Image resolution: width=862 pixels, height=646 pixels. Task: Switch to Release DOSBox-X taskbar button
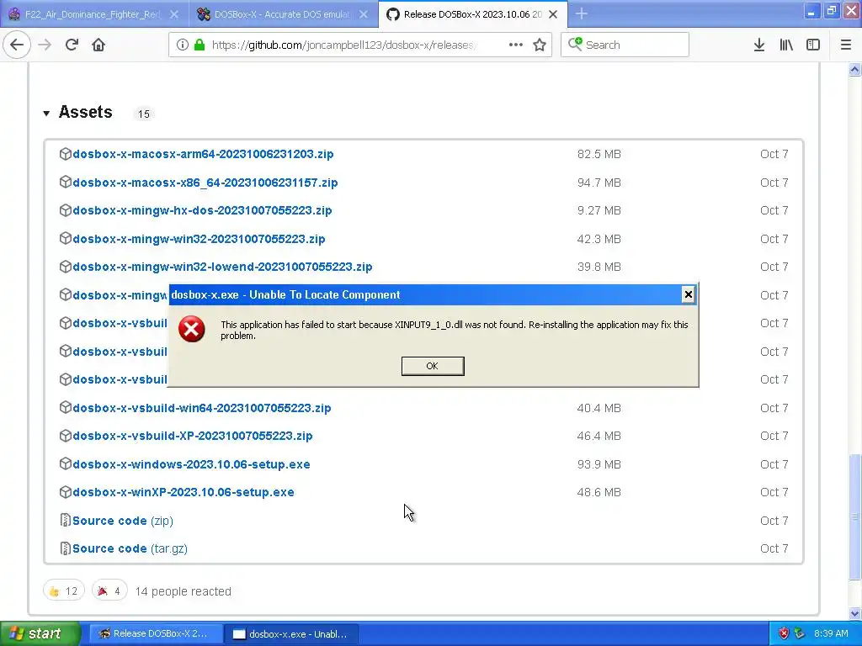[x=156, y=634]
